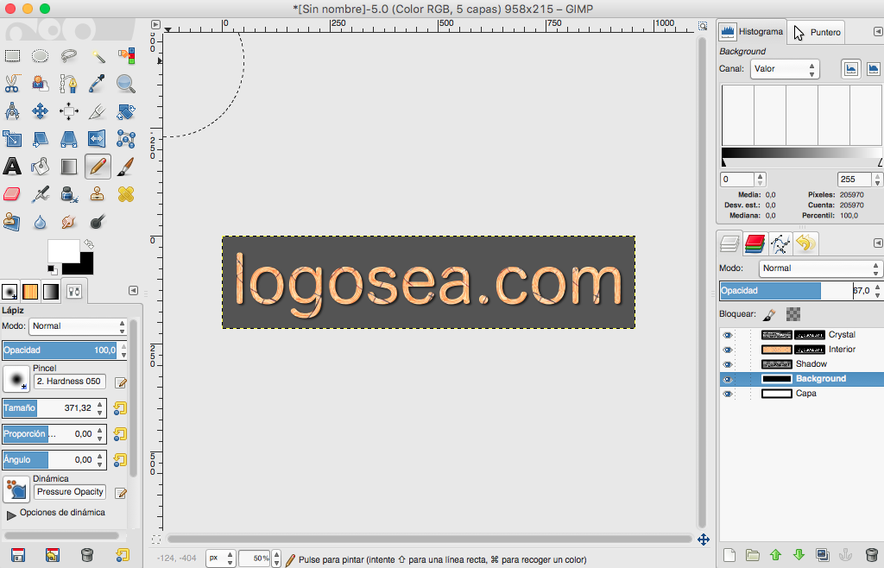The height and width of the screenshot is (568, 884).
Task: Create a new layer with the page icon
Action: [x=729, y=555]
